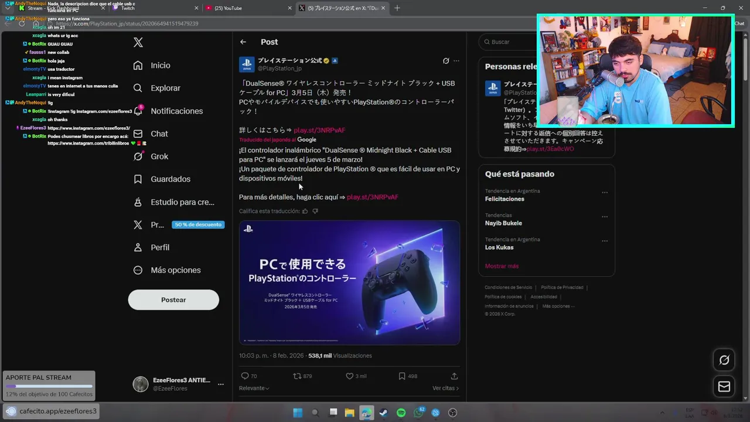Click the 538,1 mil Visualizaciones count
Screen dimensions: 750x422
(x=340, y=356)
